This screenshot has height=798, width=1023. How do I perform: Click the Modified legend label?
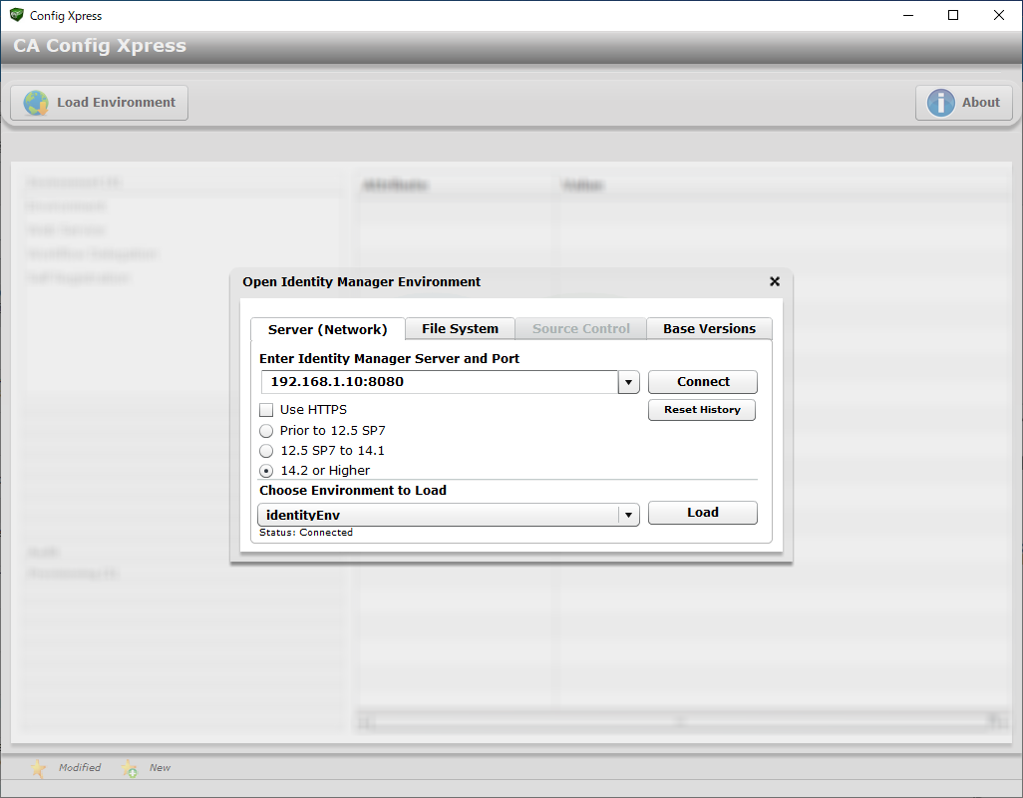click(80, 768)
